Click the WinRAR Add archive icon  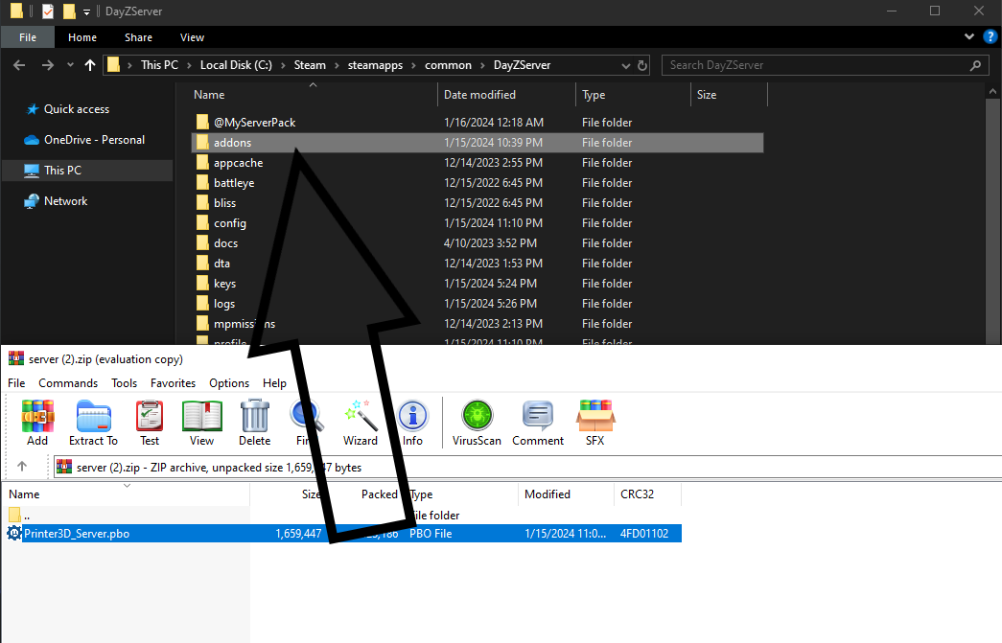(37, 423)
